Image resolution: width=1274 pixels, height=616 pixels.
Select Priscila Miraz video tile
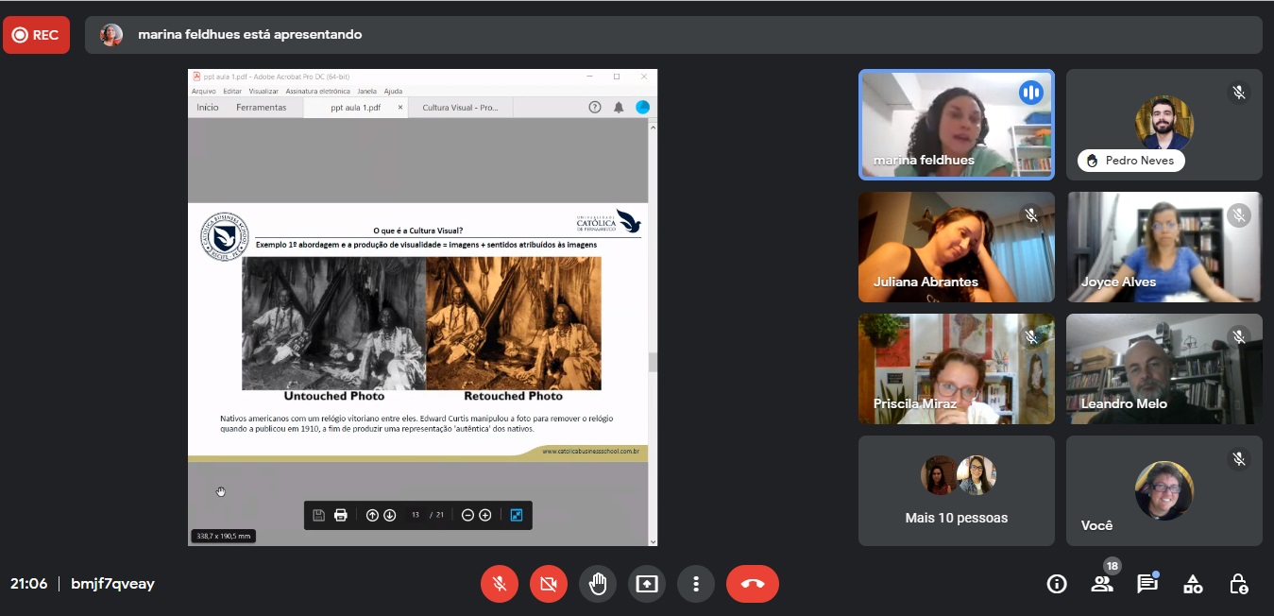click(x=957, y=368)
